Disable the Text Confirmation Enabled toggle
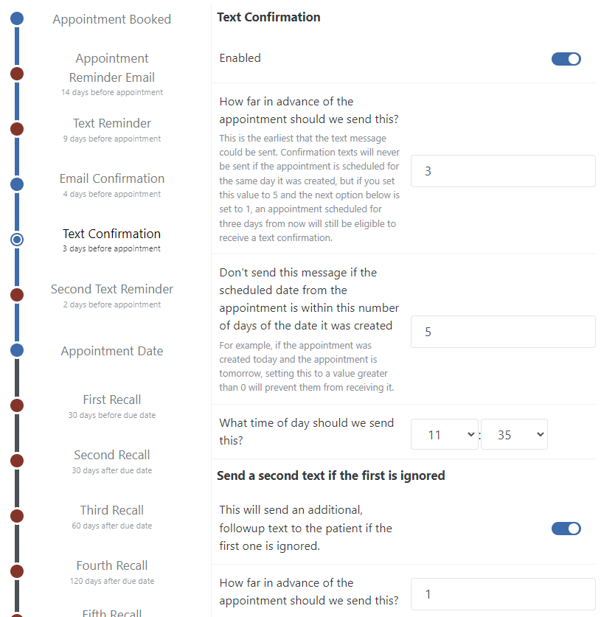The image size is (601, 617). click(566, 58)
